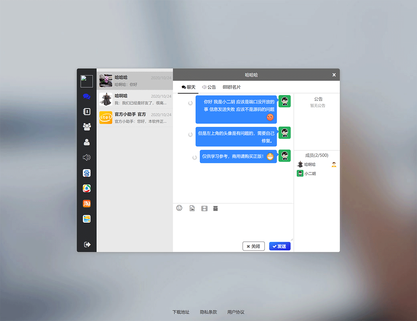Image resolution: width=417 pixels, height=321 pixels.
Task: Click the file attachment icon
Action: [x=215, y=208]
